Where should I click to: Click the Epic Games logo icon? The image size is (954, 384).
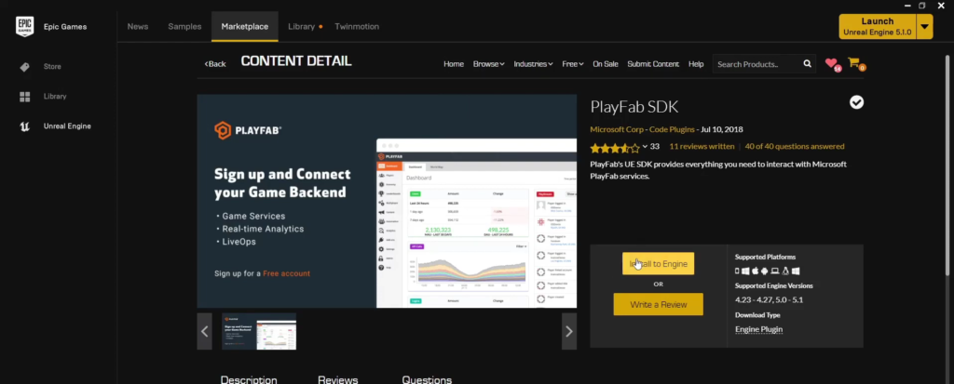click(x=24, y=27)
